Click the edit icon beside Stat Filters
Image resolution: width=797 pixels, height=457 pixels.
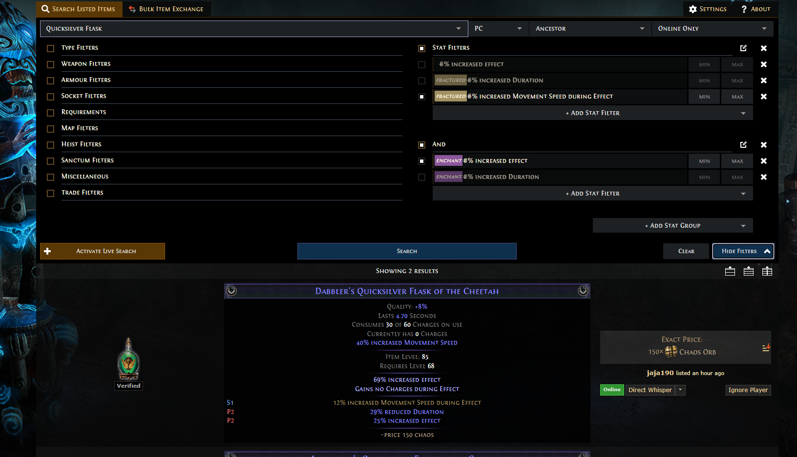[x=743, y=48]
